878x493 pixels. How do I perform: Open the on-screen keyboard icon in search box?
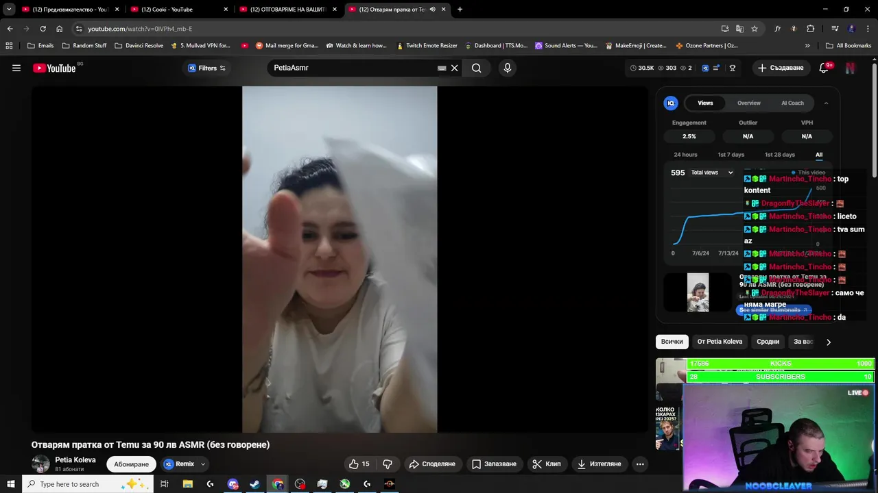click(442, 68)
